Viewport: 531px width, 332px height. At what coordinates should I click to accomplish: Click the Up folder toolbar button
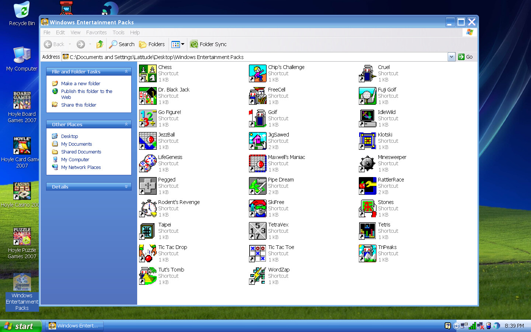[x=100, y=44]
